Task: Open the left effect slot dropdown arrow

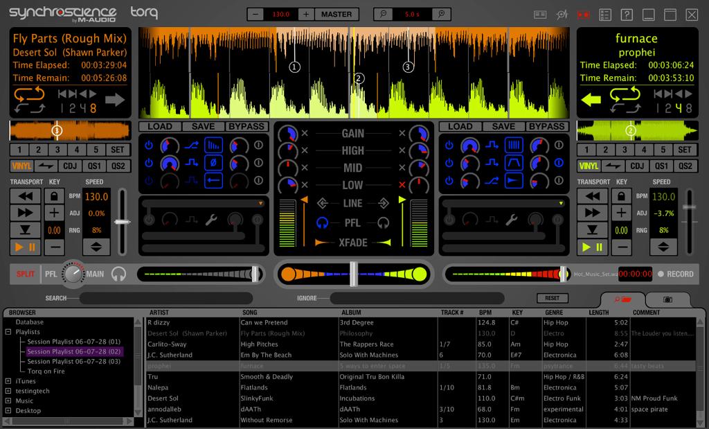Action: click(260, 204)
